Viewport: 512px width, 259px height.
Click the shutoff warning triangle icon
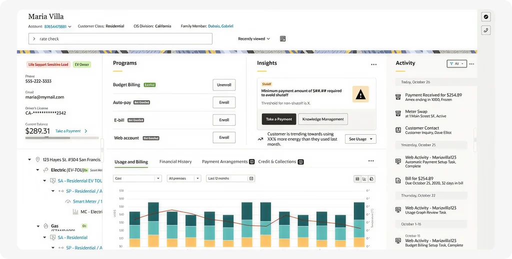[x=360, y=94]
